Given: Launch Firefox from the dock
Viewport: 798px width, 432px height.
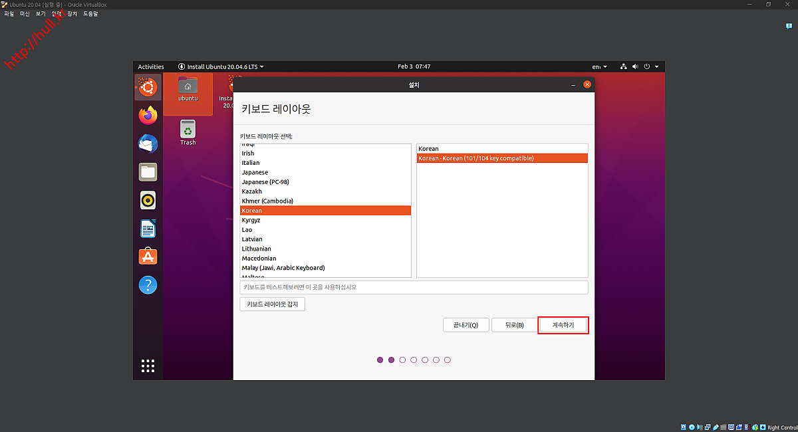Looking at the screenshot, I should tap(148, 115).
